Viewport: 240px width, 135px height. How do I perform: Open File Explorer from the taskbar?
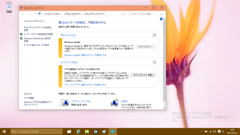(87, 131)
